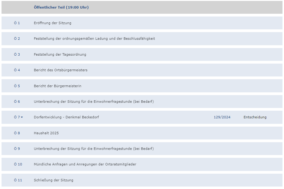Click the Haushalt 2025 agenda title
This screenshot has height=189, width=284.
(x=46, y=133)
